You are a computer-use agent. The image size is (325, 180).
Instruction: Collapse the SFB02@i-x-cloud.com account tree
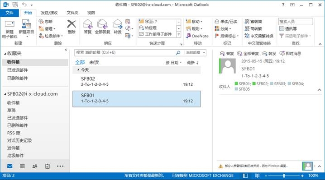[x=5, y=94]
